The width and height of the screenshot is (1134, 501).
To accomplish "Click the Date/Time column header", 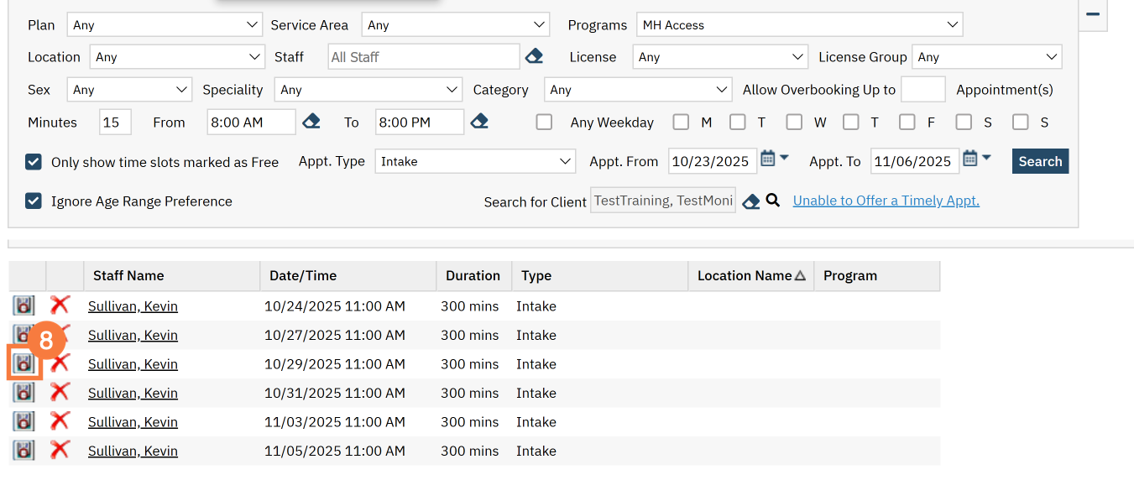I will [x=303, y=275].
